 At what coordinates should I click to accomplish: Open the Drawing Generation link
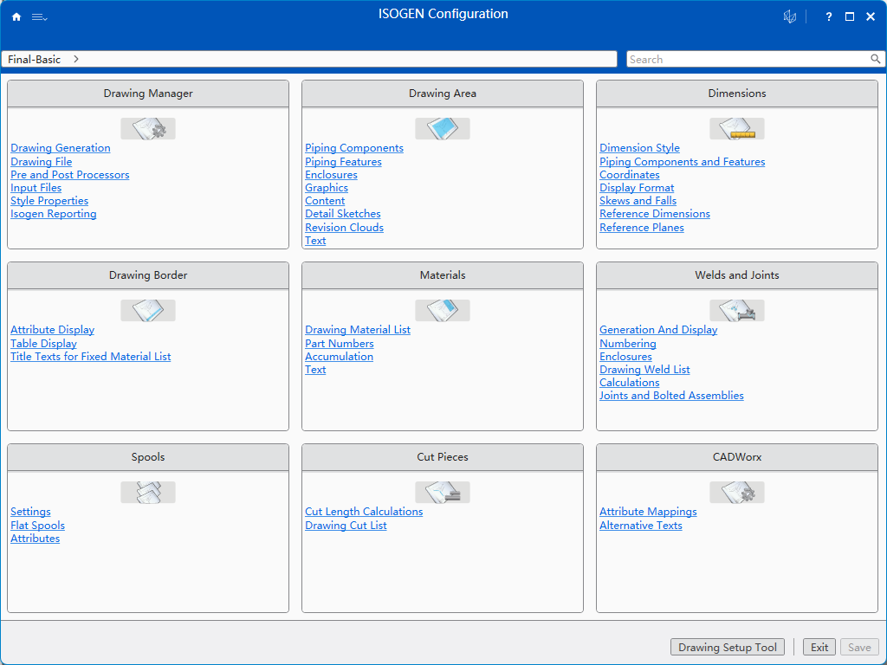point(61,148)
